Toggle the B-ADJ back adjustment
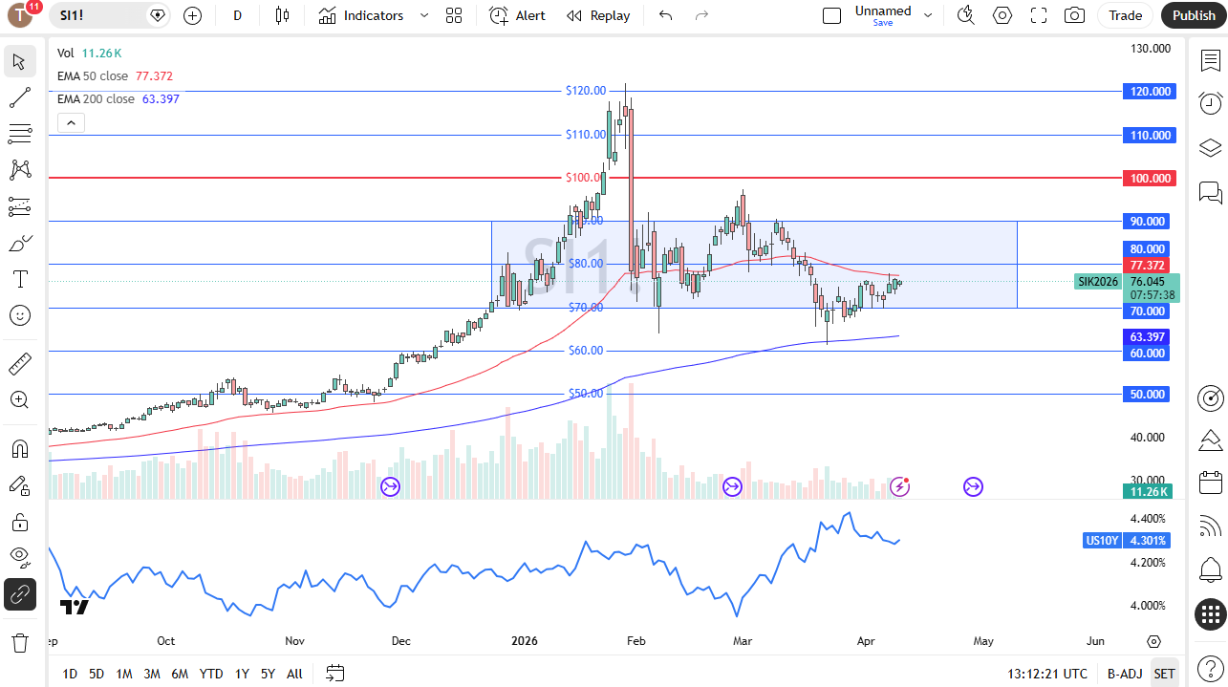The image size is (1228, 687). (x=1125, y=674)
